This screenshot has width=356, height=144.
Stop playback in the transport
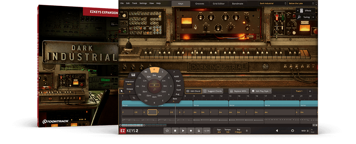pos(175,130)
